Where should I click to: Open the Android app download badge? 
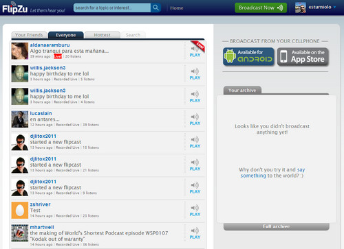248,56
